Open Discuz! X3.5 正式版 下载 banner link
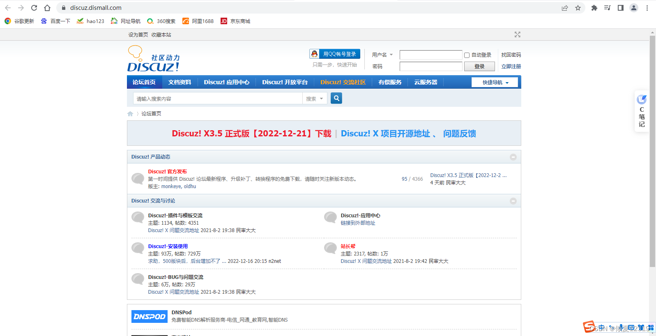The width and height of the screenshot is (656, 336). coord(251,133)
